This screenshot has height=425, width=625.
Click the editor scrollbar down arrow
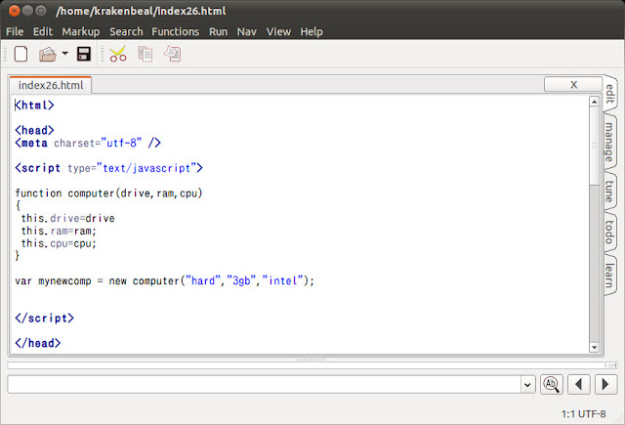[595, 348]
